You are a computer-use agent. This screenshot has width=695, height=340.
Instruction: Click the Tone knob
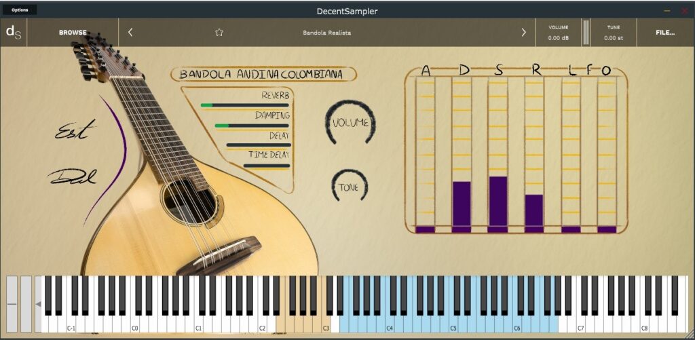point(349,186)
